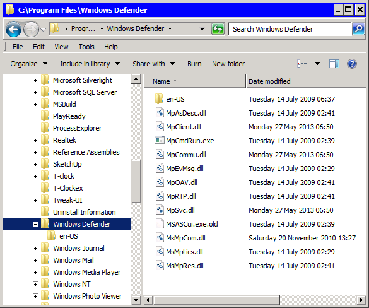369x308 pixels.
Task: Open dropdown arrow after Windows Defender breadcrumb
Action: tap(170, 29)
